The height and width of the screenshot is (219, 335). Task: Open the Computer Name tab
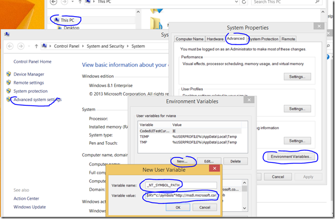point(189,39)
